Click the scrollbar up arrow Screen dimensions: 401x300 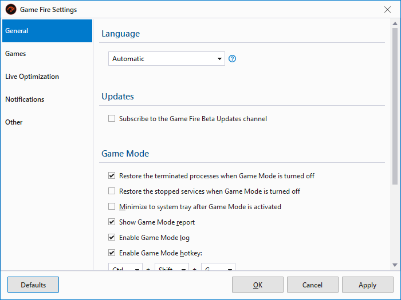pyautogui.click(x=395, y=23)
